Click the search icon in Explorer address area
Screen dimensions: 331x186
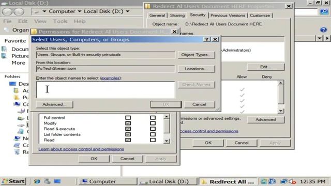pyautogui.click(x=324, y=11)
